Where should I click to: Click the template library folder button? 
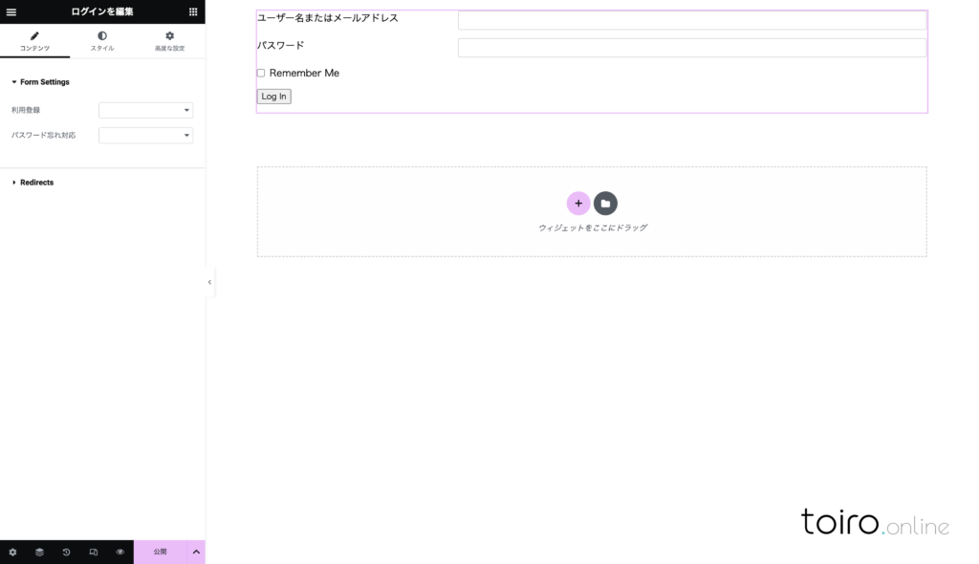pos(605,204)
